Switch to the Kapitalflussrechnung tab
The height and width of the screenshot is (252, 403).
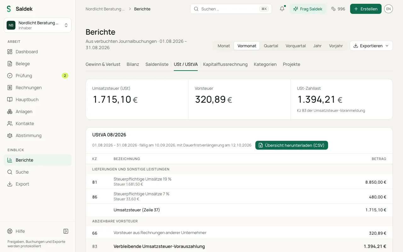(225, 64)
